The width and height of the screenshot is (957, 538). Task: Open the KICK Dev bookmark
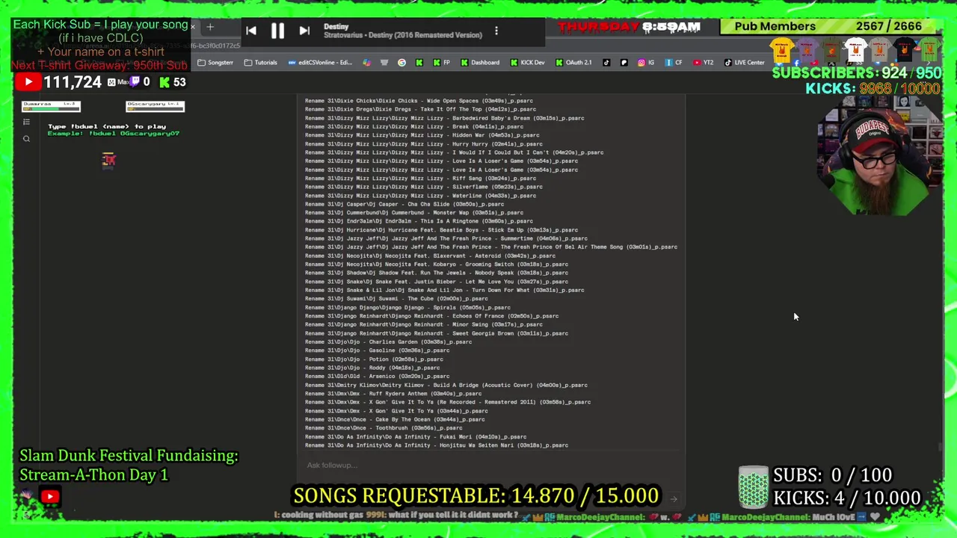tap(528, 63)
